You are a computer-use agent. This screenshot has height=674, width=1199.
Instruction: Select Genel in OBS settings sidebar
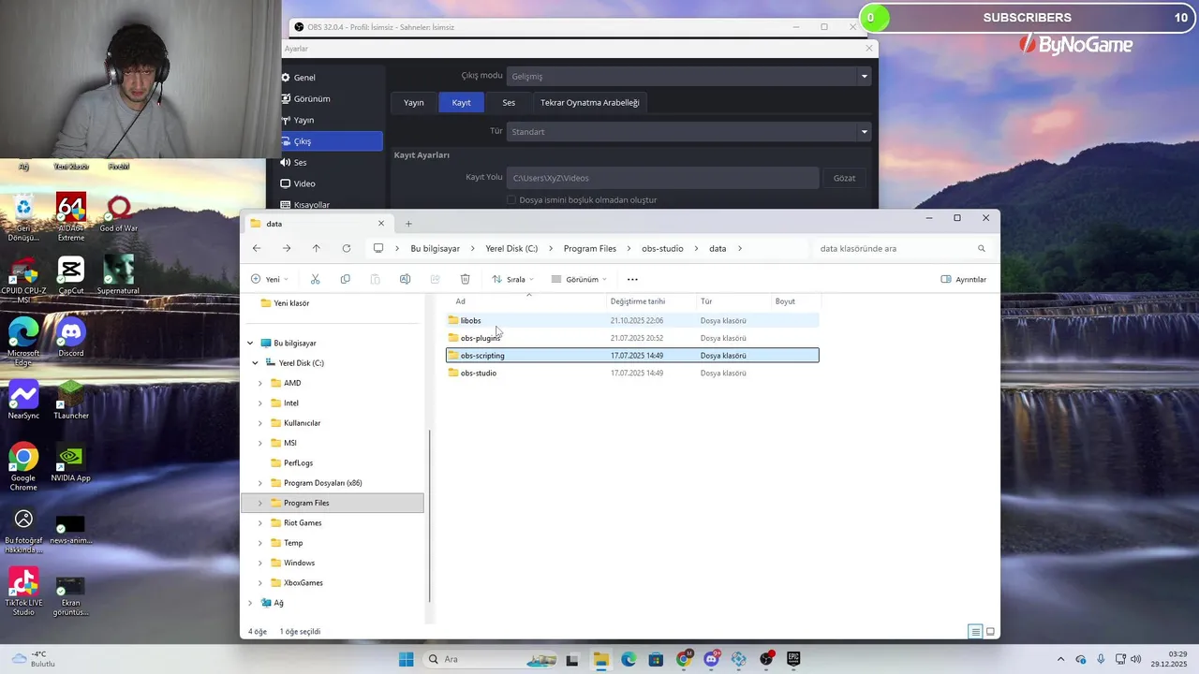pyautogui.click(x=333, y=78)
